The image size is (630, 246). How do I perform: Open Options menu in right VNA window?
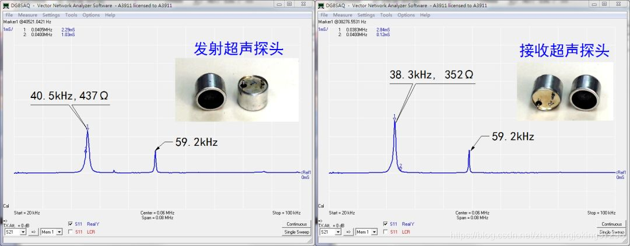tap(406, 15)
